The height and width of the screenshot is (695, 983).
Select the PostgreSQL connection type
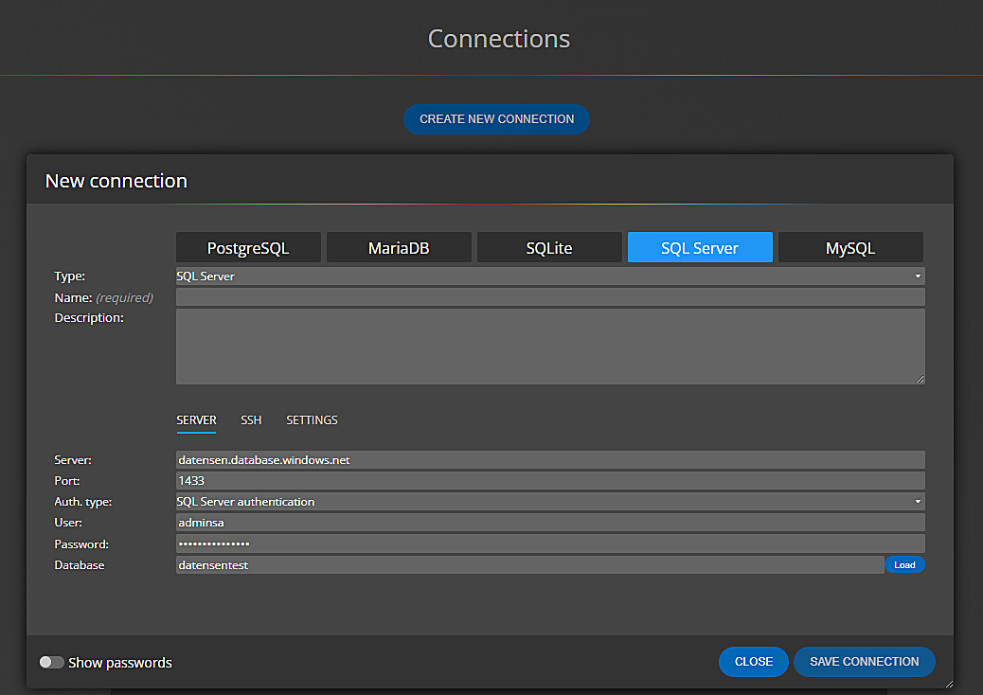click(247, 247)
